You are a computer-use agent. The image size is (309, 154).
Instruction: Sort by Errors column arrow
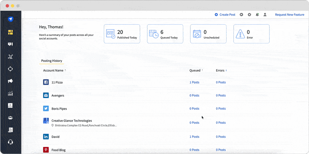pyautogui.click(x=226, y=70)
